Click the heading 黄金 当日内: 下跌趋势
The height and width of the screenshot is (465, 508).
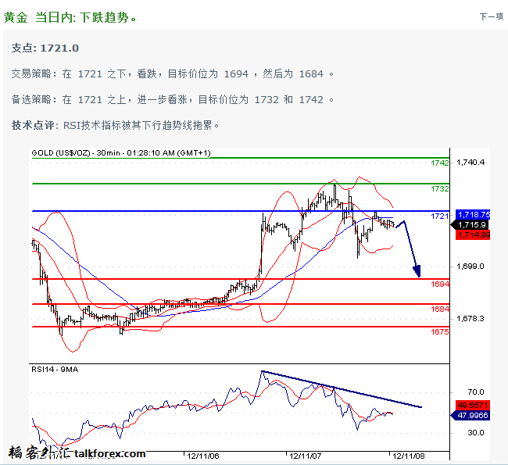[x=70, y=17]
